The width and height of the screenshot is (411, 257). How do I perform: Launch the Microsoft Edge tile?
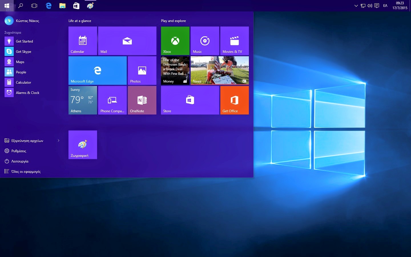pos(97,71)
